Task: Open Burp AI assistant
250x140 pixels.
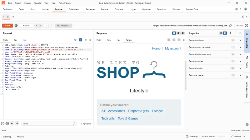Action: (63, 26)
